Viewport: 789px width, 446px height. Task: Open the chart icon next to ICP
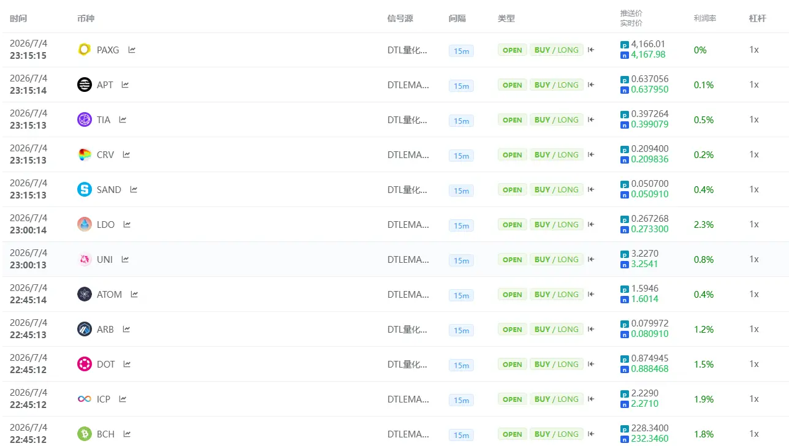click(x=123, y=399)
